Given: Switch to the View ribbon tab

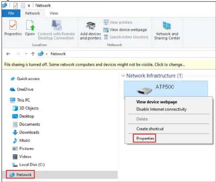Looking at the screenshot, I should coord(54,13).
